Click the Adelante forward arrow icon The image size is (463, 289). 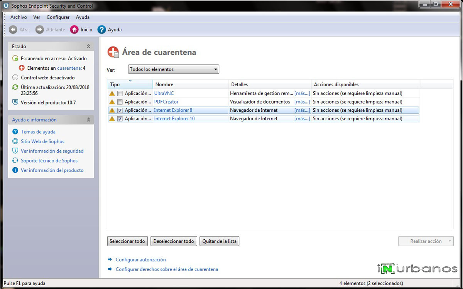pyautogui.click(x=39, y=29)
